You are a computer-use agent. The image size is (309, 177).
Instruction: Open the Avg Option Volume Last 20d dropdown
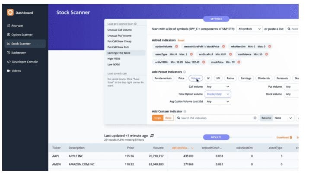218,101
